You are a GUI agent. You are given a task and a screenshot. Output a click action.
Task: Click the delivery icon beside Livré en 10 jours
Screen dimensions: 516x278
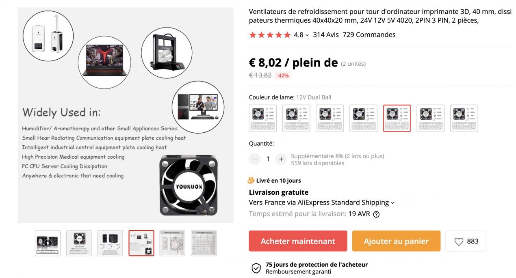(x=251, y=181)
